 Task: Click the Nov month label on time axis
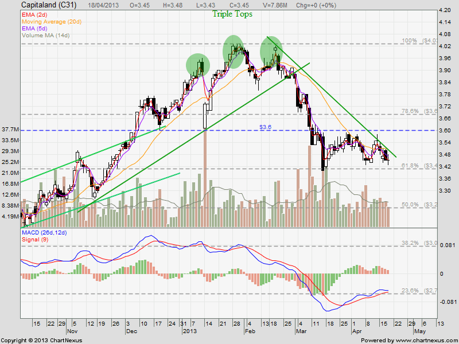(72, 331)
